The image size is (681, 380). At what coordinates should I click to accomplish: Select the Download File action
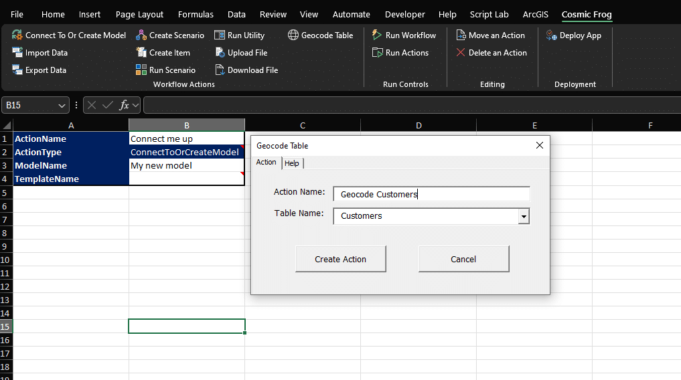[x=246, y=70]
